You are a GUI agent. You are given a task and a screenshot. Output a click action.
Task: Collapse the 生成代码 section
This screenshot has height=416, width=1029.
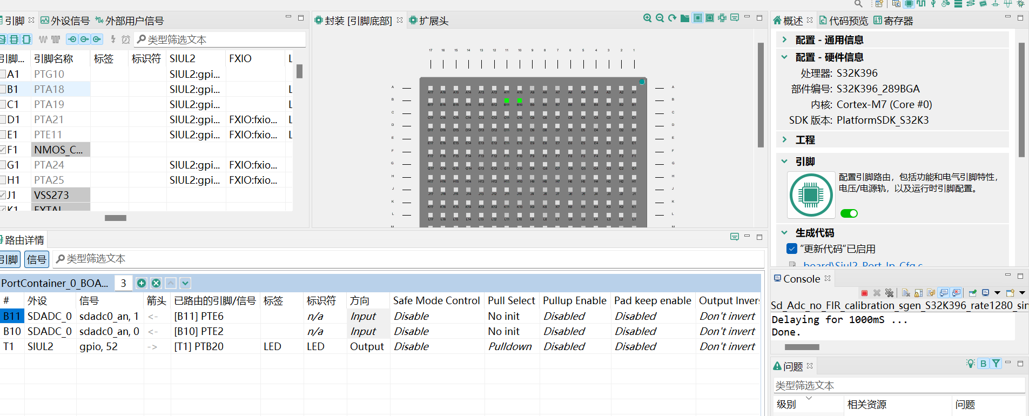point(784,232)
